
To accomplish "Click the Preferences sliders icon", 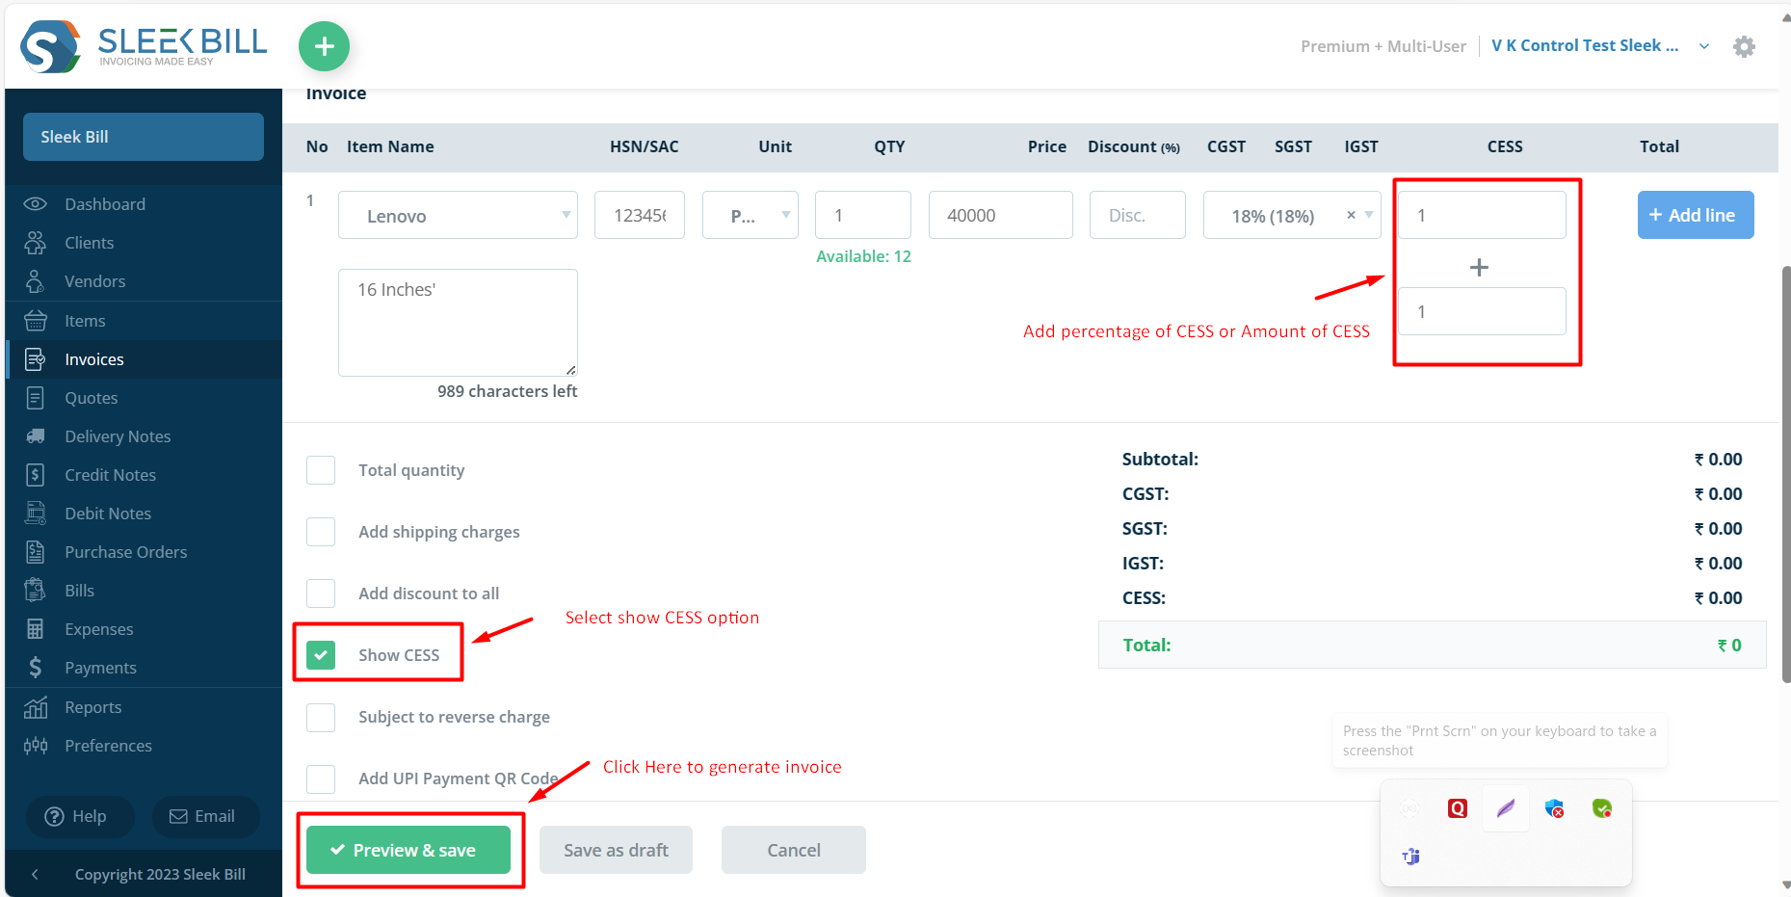I will [x=36, y=746].
